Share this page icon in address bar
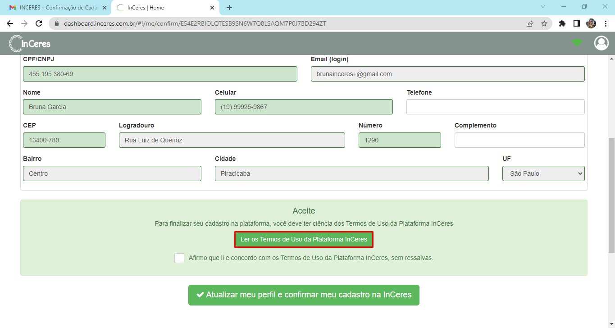This screenshot has height=328, width=615. pos(530,23)
